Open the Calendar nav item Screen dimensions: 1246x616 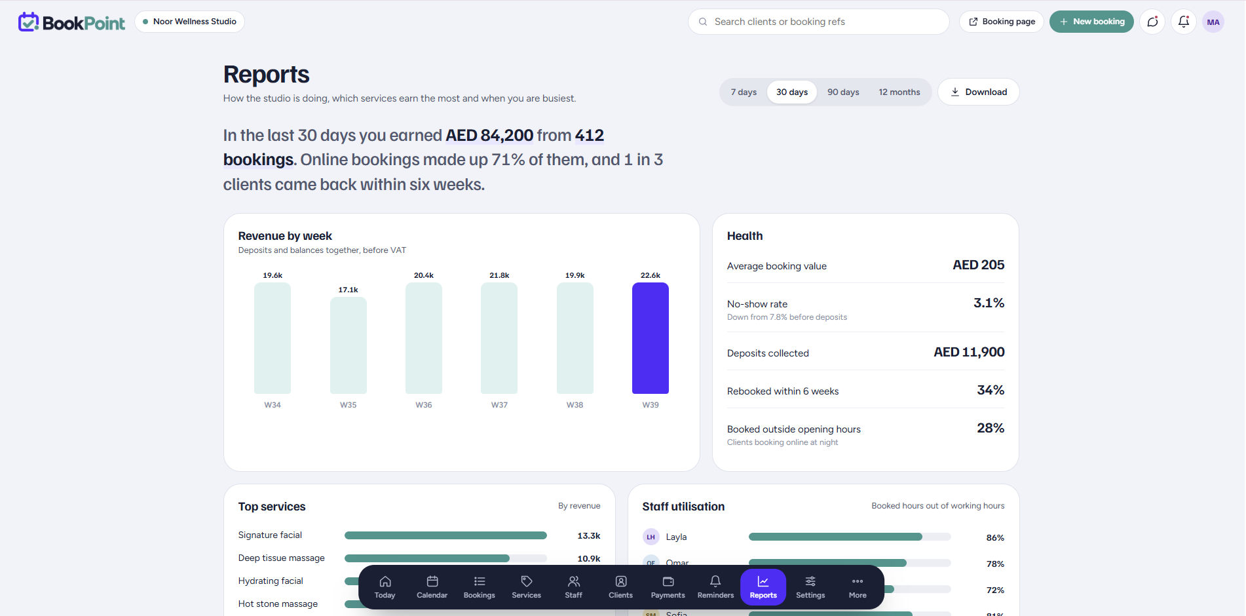[432, 587]
